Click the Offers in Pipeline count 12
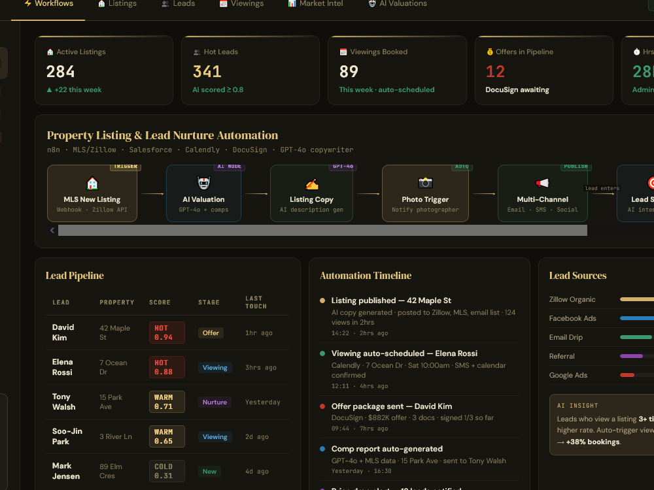The image size is (654, 490). (x=495, y=72)
